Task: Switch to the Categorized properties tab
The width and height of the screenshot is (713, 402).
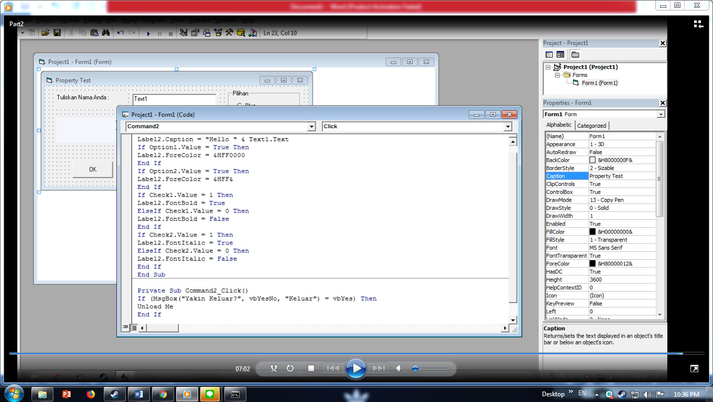Action: click(591, 126)
